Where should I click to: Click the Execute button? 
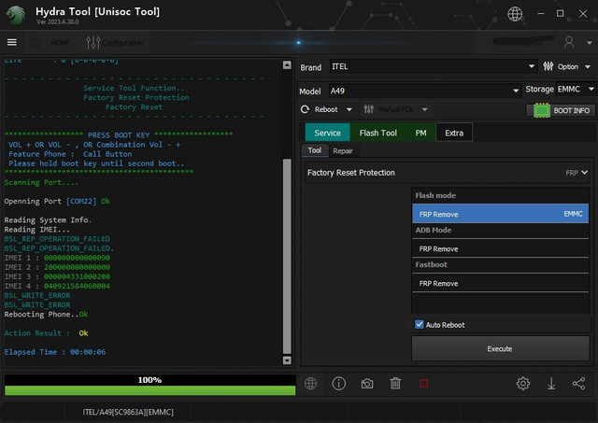(500, 348)
